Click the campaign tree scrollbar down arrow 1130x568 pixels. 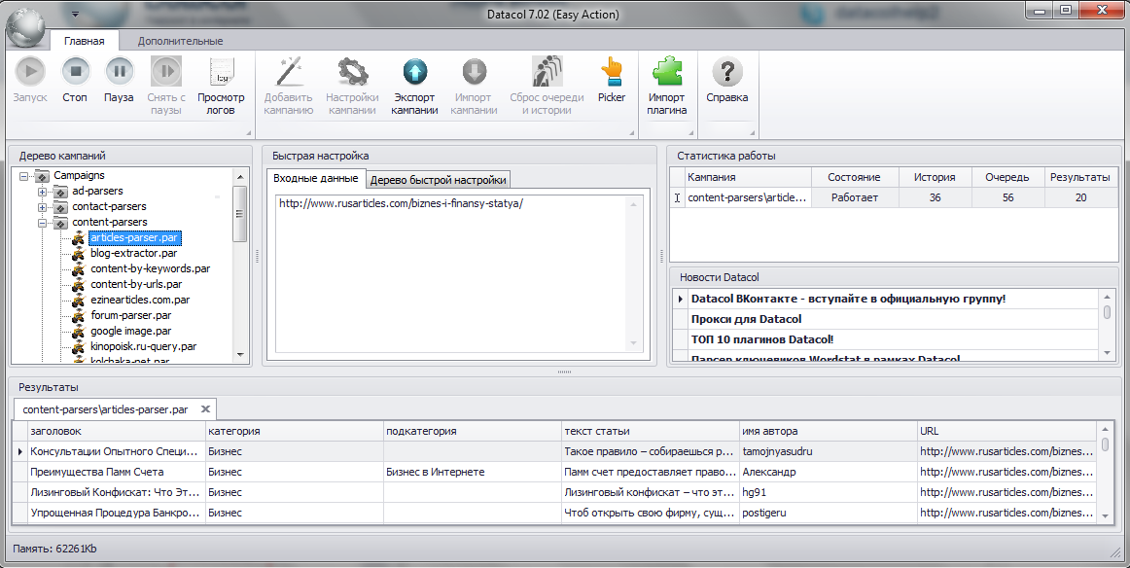point(240,355)
